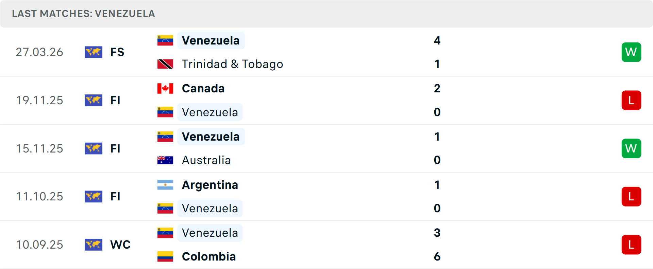
Task: Open the Colombia team link
Action: pyautogui.click(x=209, y=256)
